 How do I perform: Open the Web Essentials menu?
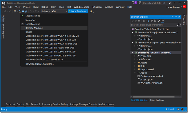(81, 7)
